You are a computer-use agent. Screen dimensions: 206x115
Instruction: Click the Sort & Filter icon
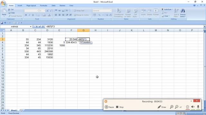pyautogui.click(x=176, y=13)
